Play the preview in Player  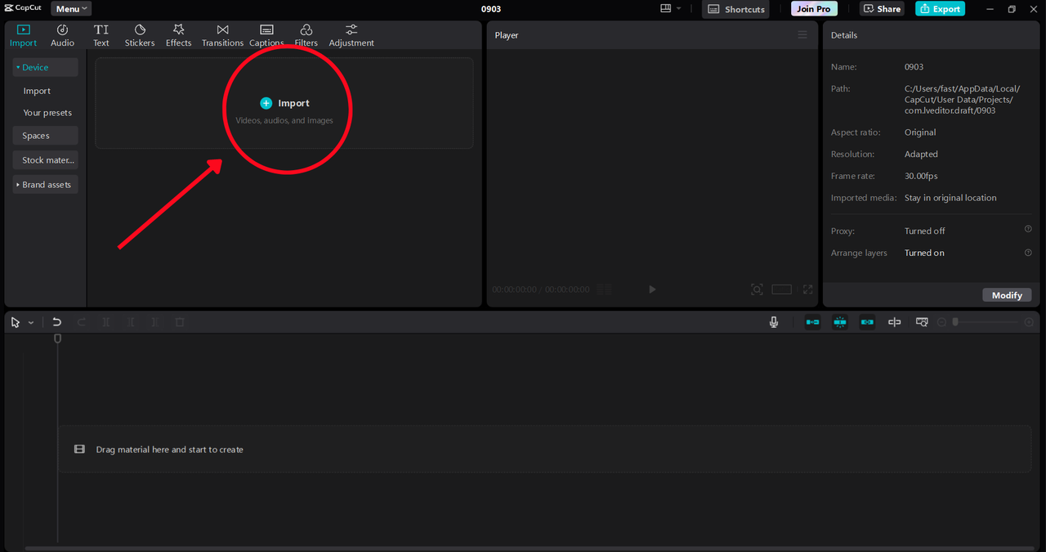coord(652,289)
